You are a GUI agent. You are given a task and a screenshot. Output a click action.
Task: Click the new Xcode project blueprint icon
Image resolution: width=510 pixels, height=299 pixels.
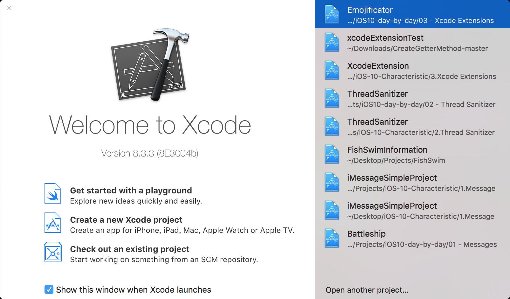tap(53, 223)
